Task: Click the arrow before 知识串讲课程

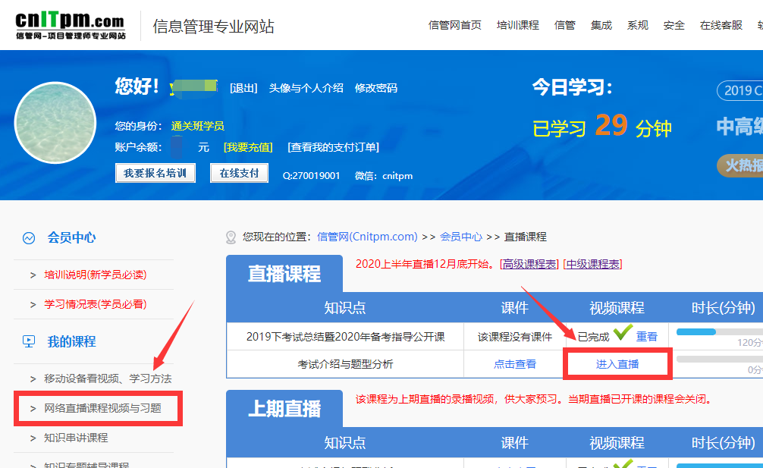Action: click(33, 438)
